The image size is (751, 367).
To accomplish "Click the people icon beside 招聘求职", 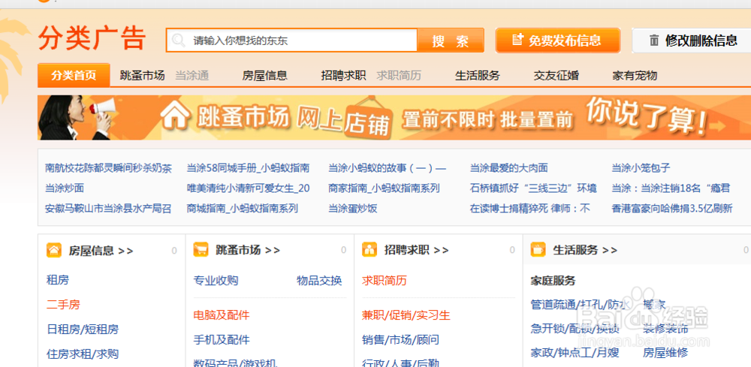I will [369, 250].
